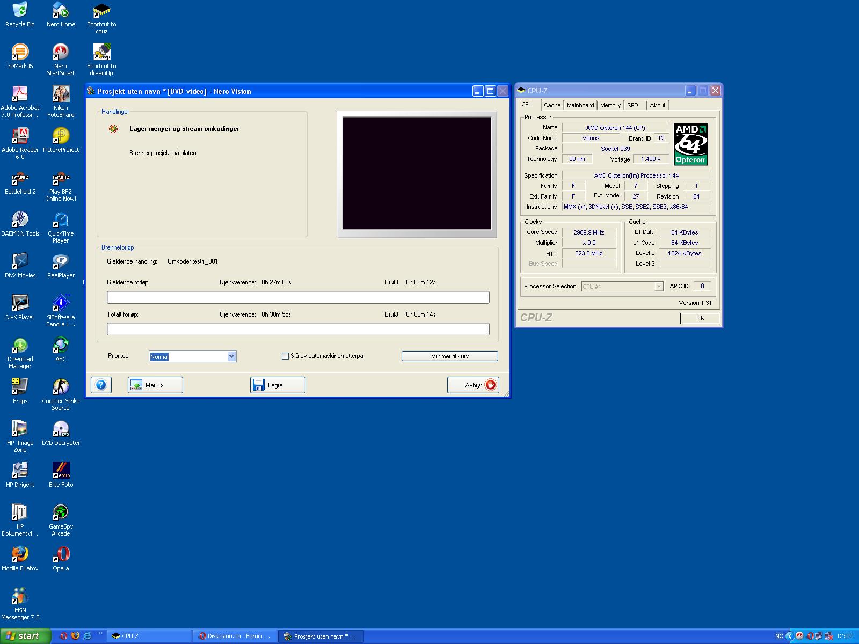Open MSN Messenger 7.5 desktop icon
This screenshot has width=859, height=644.
(20, 604)
